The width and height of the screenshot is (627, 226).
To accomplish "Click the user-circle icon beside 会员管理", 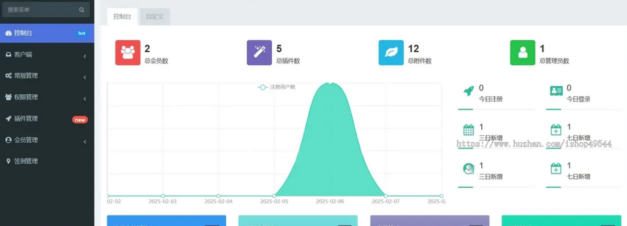I will click(8, 140).
